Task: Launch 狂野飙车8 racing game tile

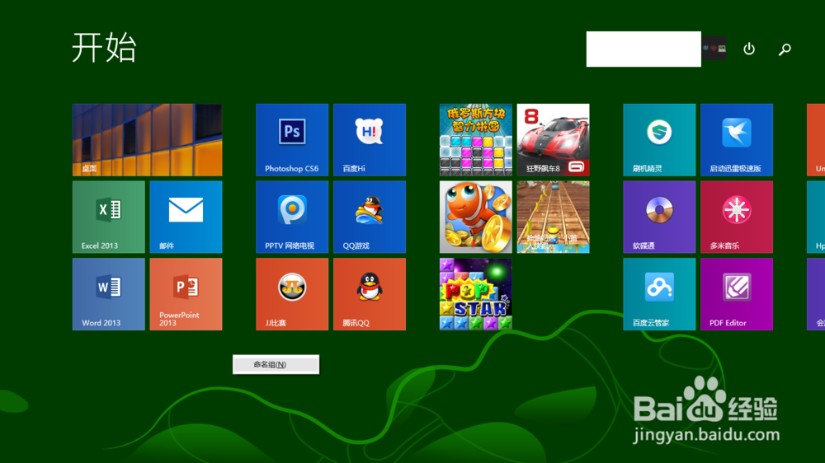Action: point(553,140)
